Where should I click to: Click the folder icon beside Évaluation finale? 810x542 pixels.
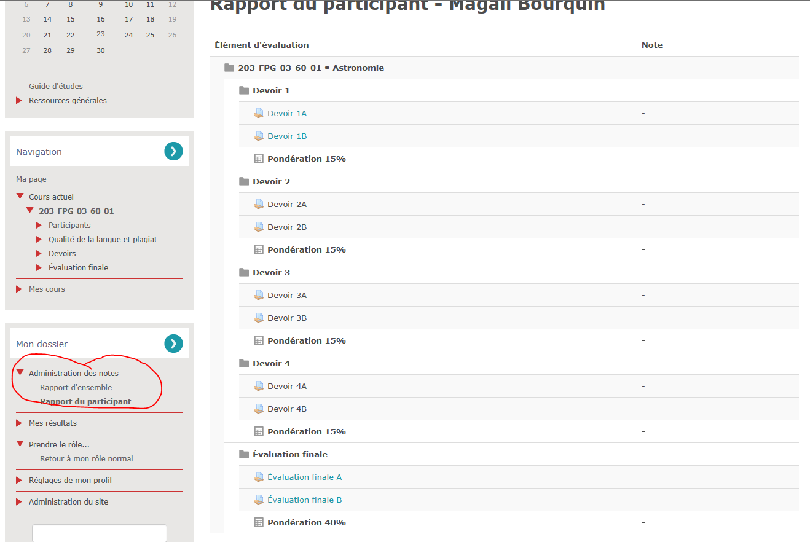coord(244,454)
